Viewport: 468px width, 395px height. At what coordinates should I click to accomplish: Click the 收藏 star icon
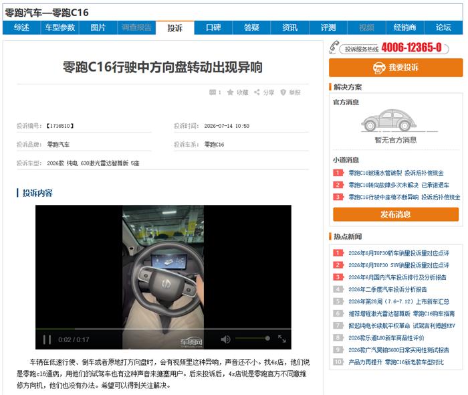click(x=230, y=92)
